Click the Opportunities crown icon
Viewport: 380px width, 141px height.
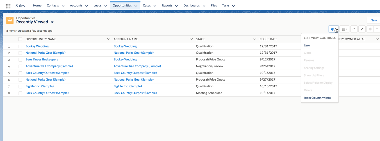pos(10,20)
